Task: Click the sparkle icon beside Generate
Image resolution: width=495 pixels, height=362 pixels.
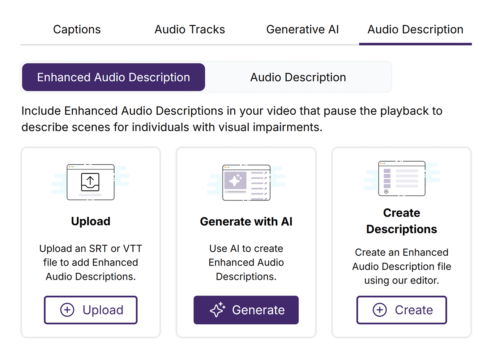Action: tap(218, 310)
